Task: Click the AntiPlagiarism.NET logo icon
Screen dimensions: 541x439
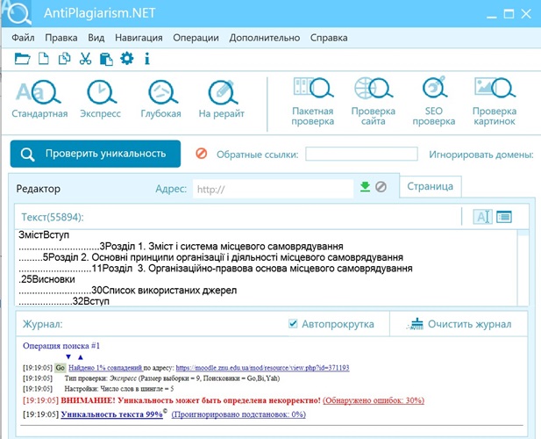Action: point(18,13)
